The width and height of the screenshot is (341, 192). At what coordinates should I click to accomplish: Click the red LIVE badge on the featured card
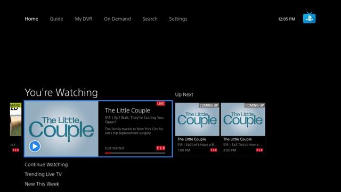161,104
